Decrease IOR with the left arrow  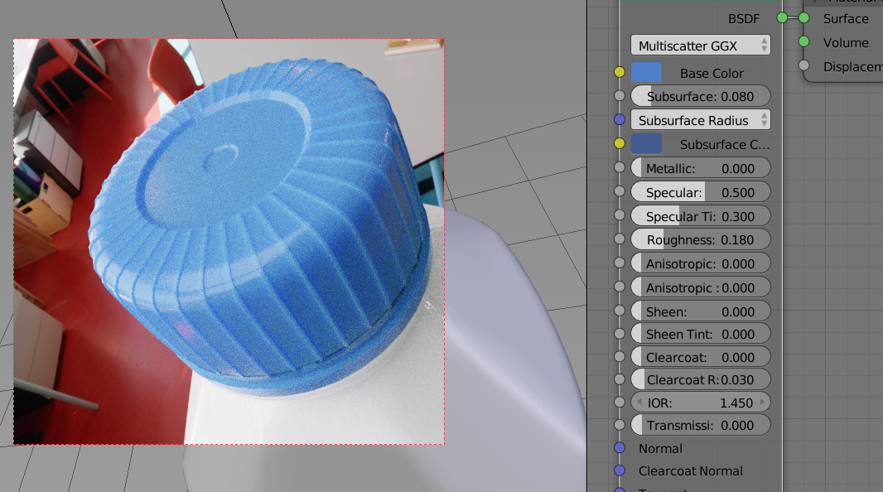638,403
